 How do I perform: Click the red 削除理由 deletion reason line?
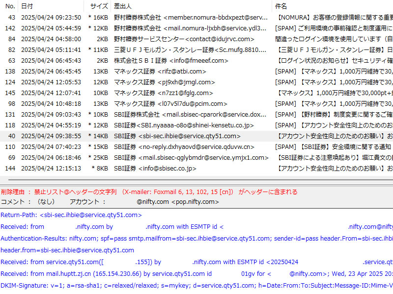point(149,192)
